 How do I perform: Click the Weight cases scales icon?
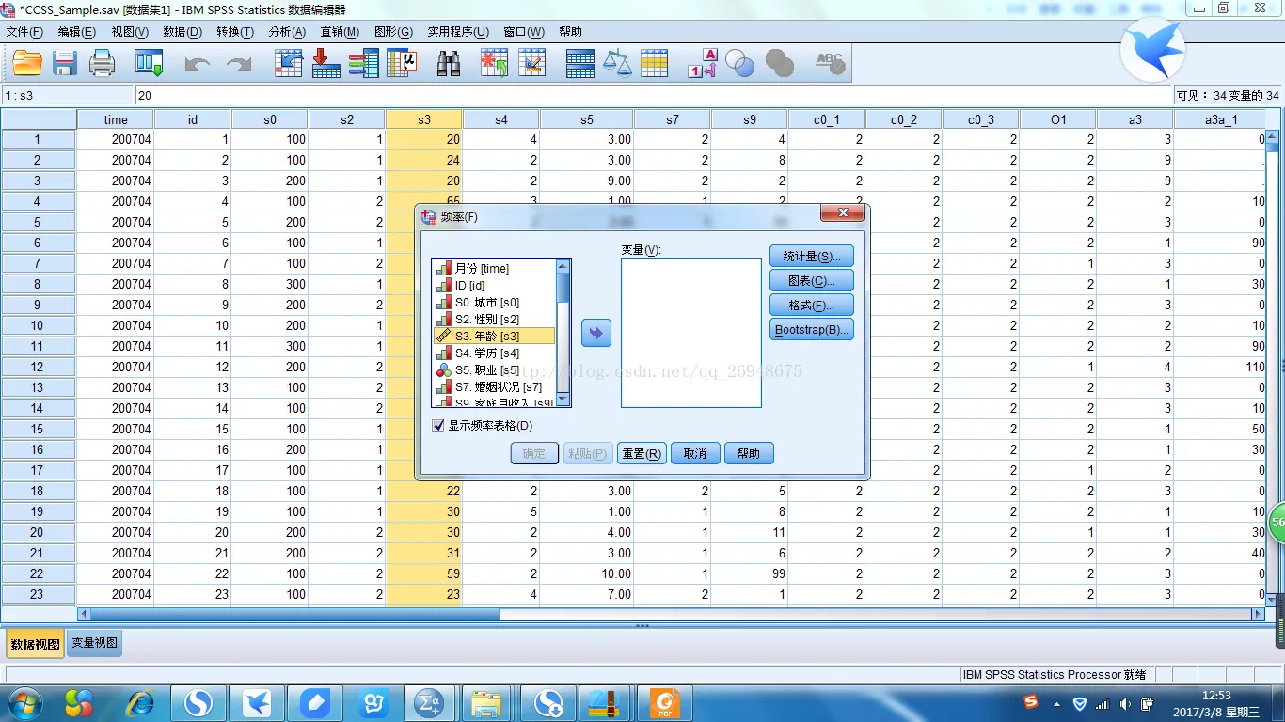pyautogui.click(x=617, y=63)
